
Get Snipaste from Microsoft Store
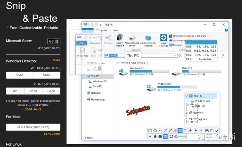click(x=54, y=41)
